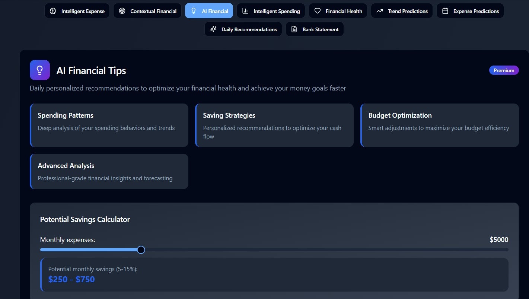Viewport: 529px width, 299px height.
Task: Click the lightbulb icon on AI Financial tab
Action: click(194, 11)
